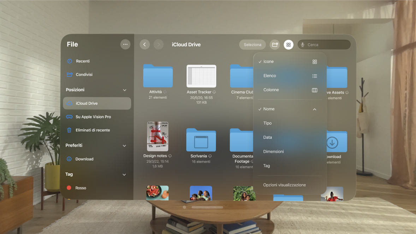Tap the microphone icon in search field
Screen dimensions: 416x234
[x=302, y=45]
